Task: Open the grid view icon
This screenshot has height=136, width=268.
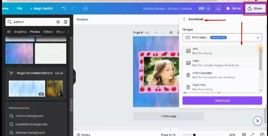Action: click(244, 135)
